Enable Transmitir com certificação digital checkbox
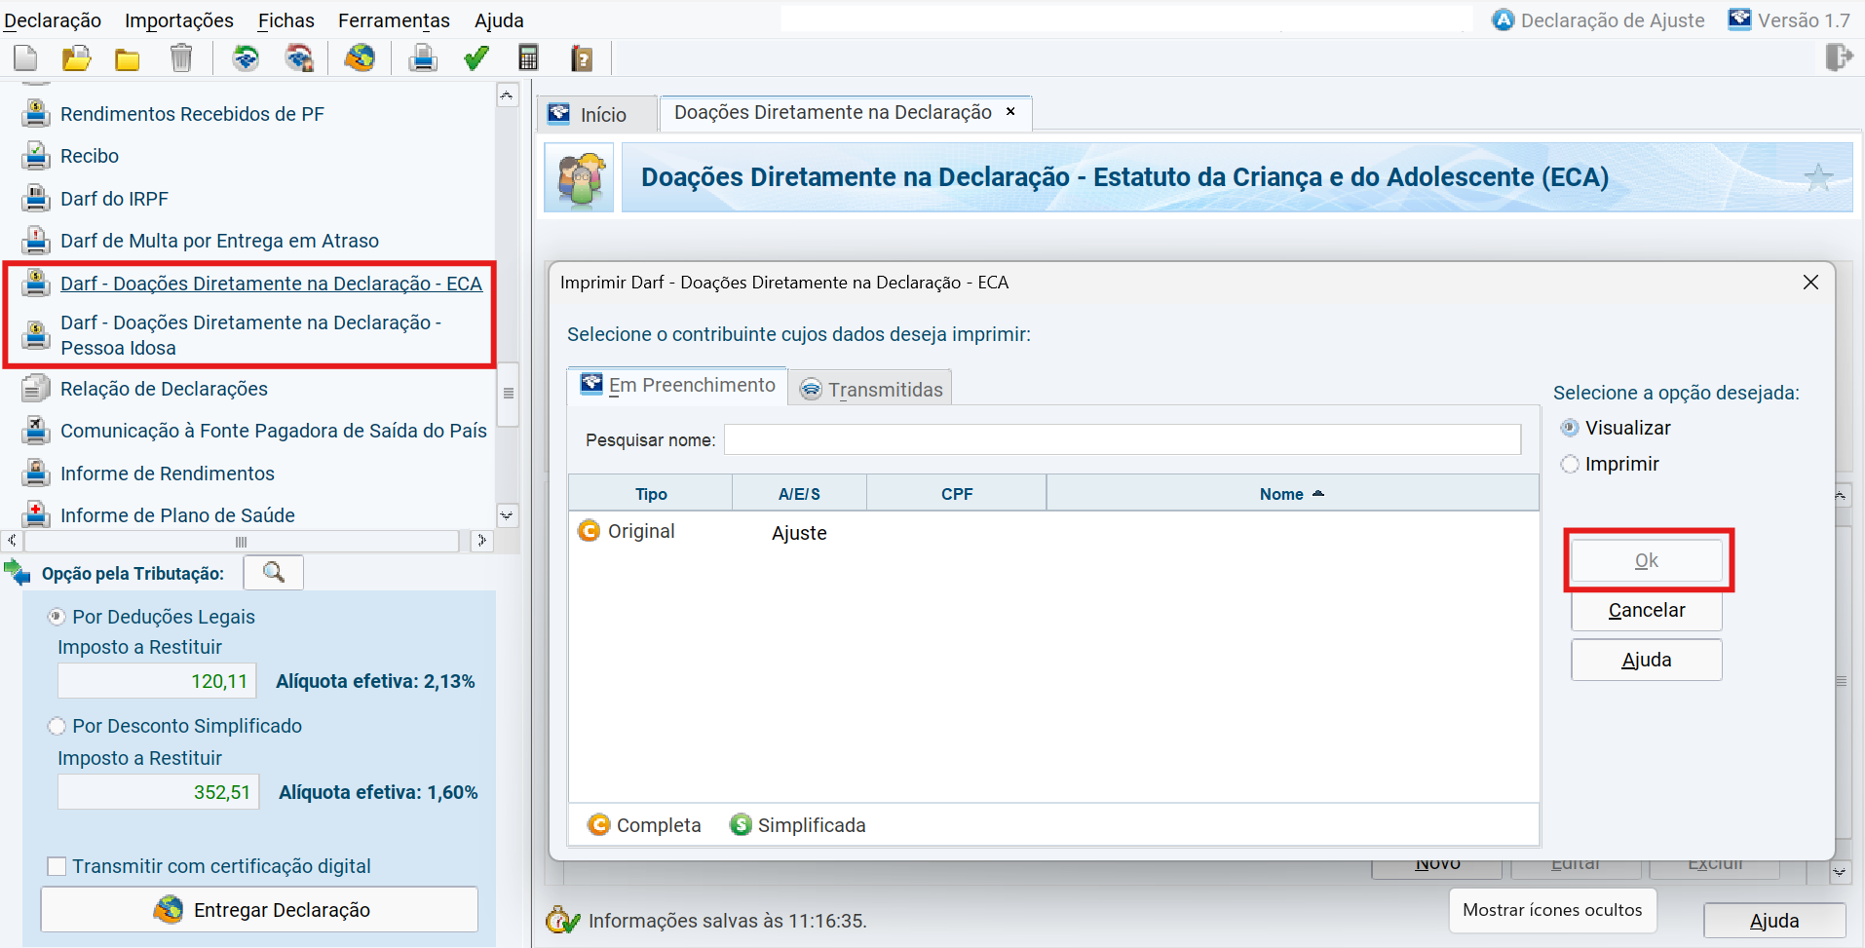This screenshot has width=1865, height=948. (x=57, y=866)
